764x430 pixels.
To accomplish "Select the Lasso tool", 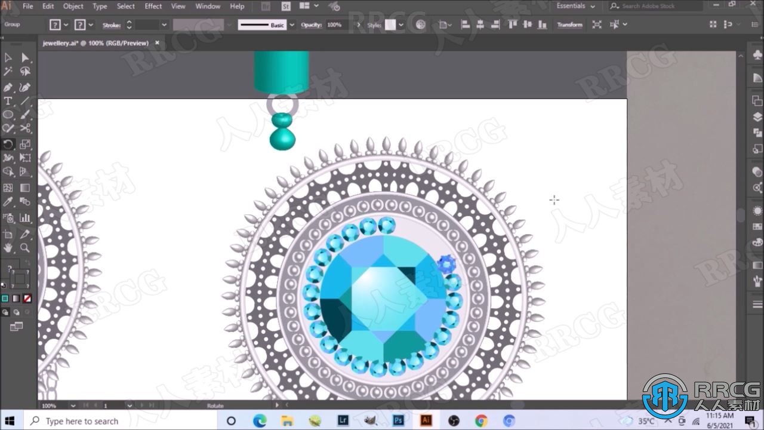I will coord(25,72).
